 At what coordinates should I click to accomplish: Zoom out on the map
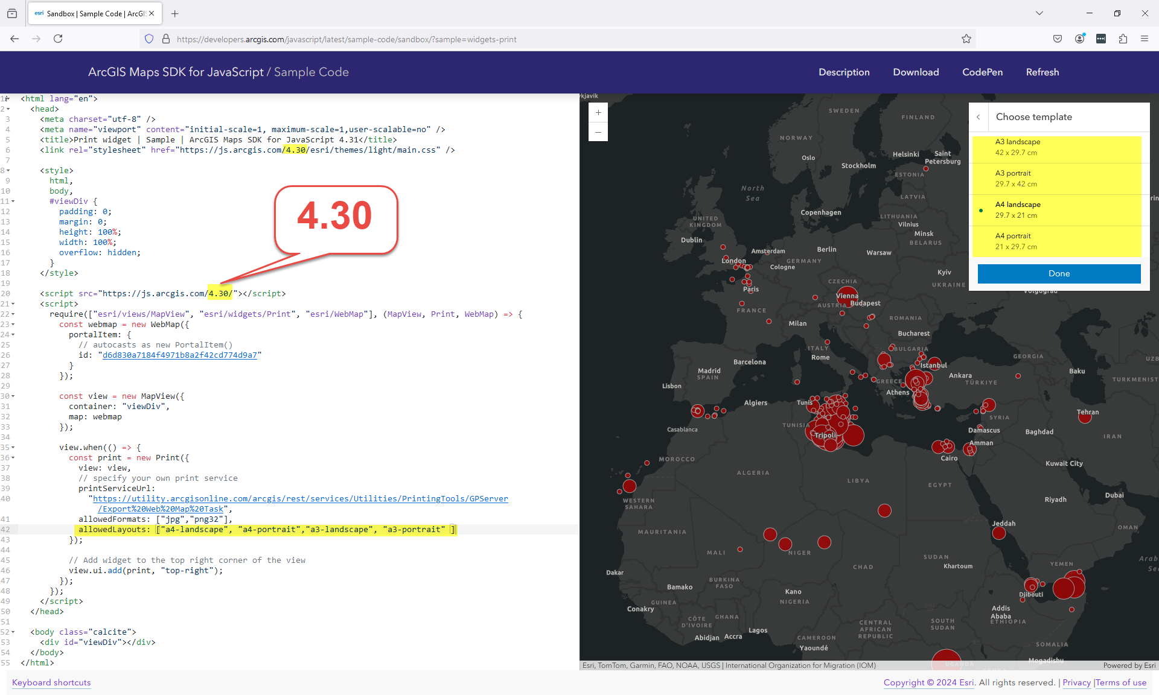click(x=598, y=132)
